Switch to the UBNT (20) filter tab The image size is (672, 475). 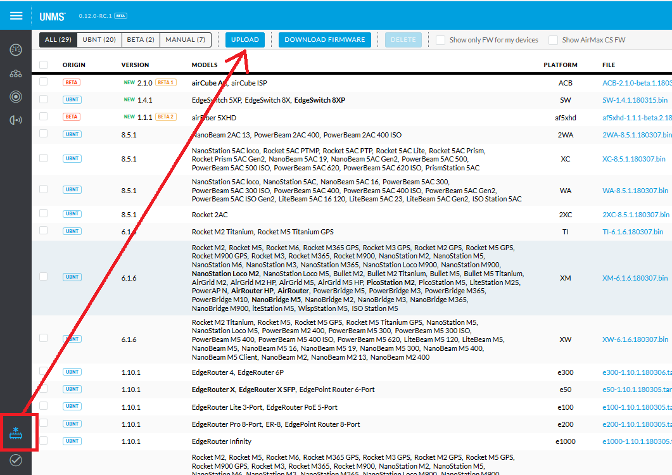click(99, 40)
